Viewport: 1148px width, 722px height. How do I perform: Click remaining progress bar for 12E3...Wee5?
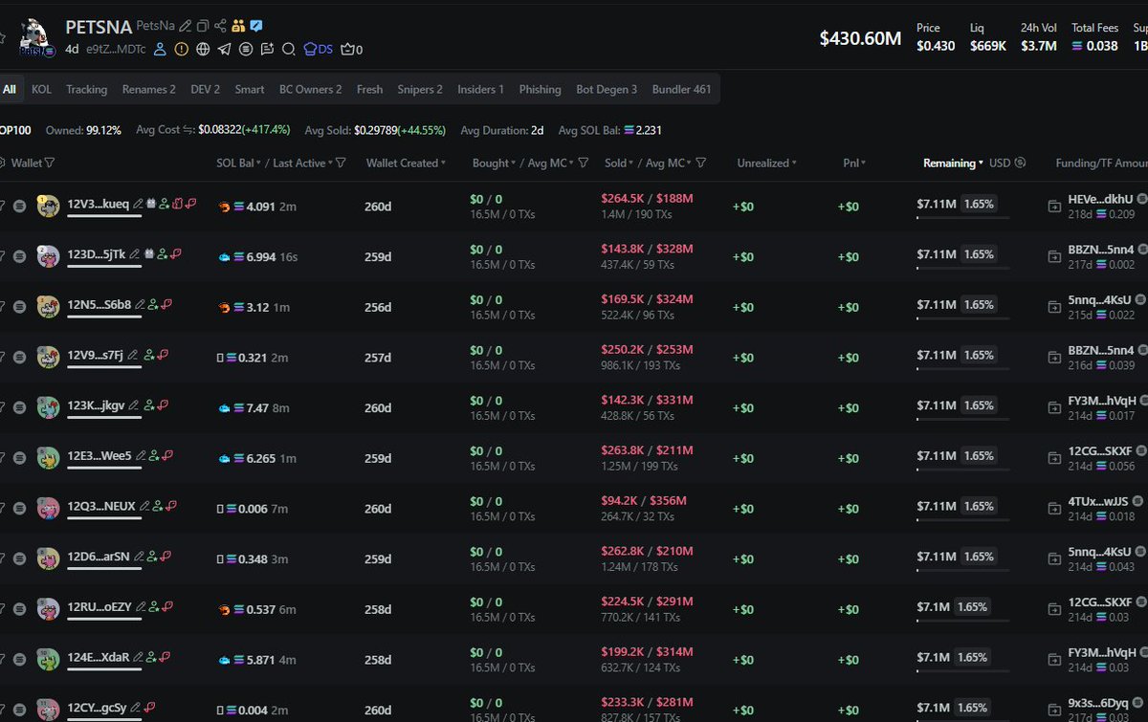click(961, 470)
